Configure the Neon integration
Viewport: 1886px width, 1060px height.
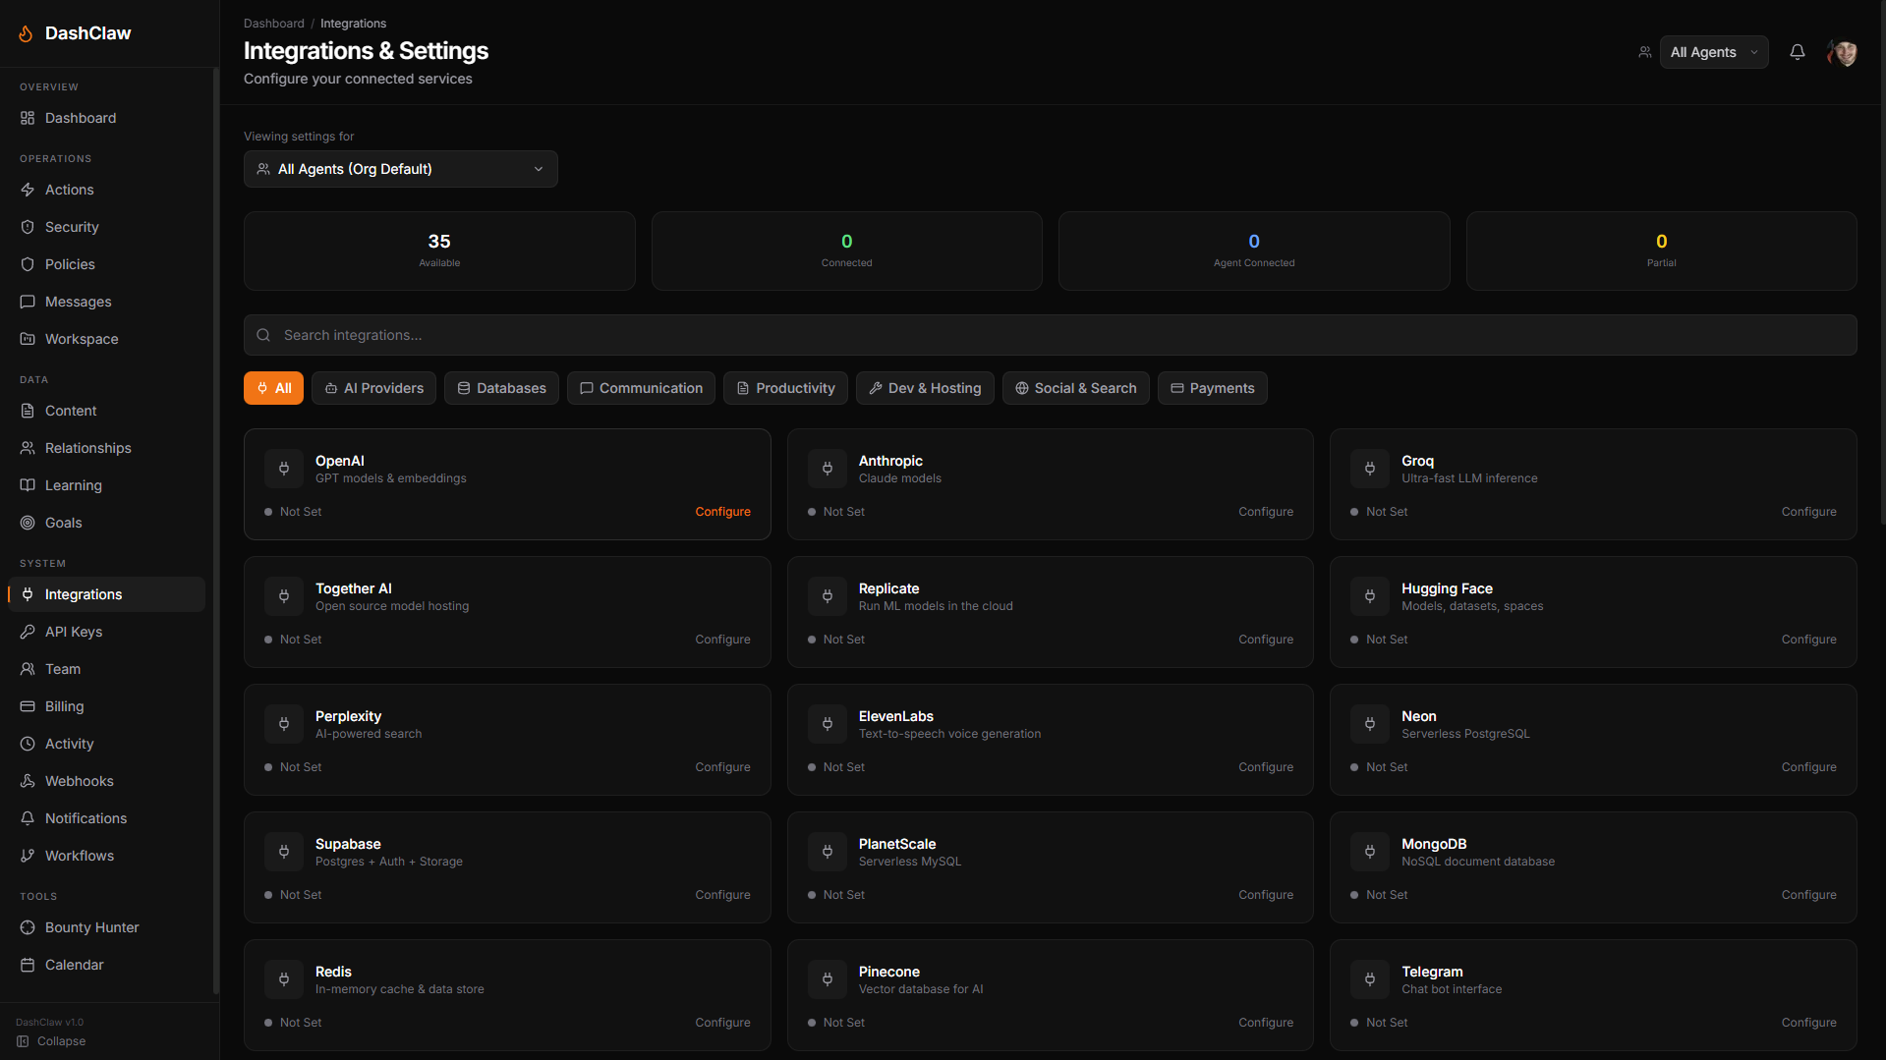click(1808, 767)
